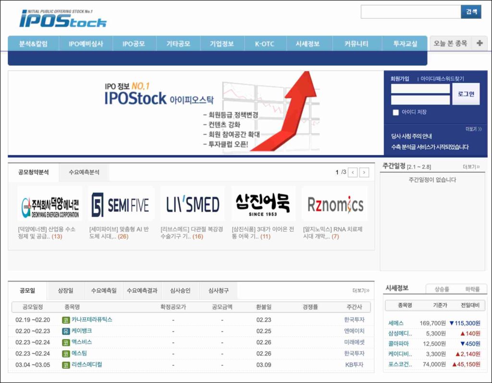Click the 유 market badge beside 케이뱅크

pyautogui.click(x=66, y=331)
